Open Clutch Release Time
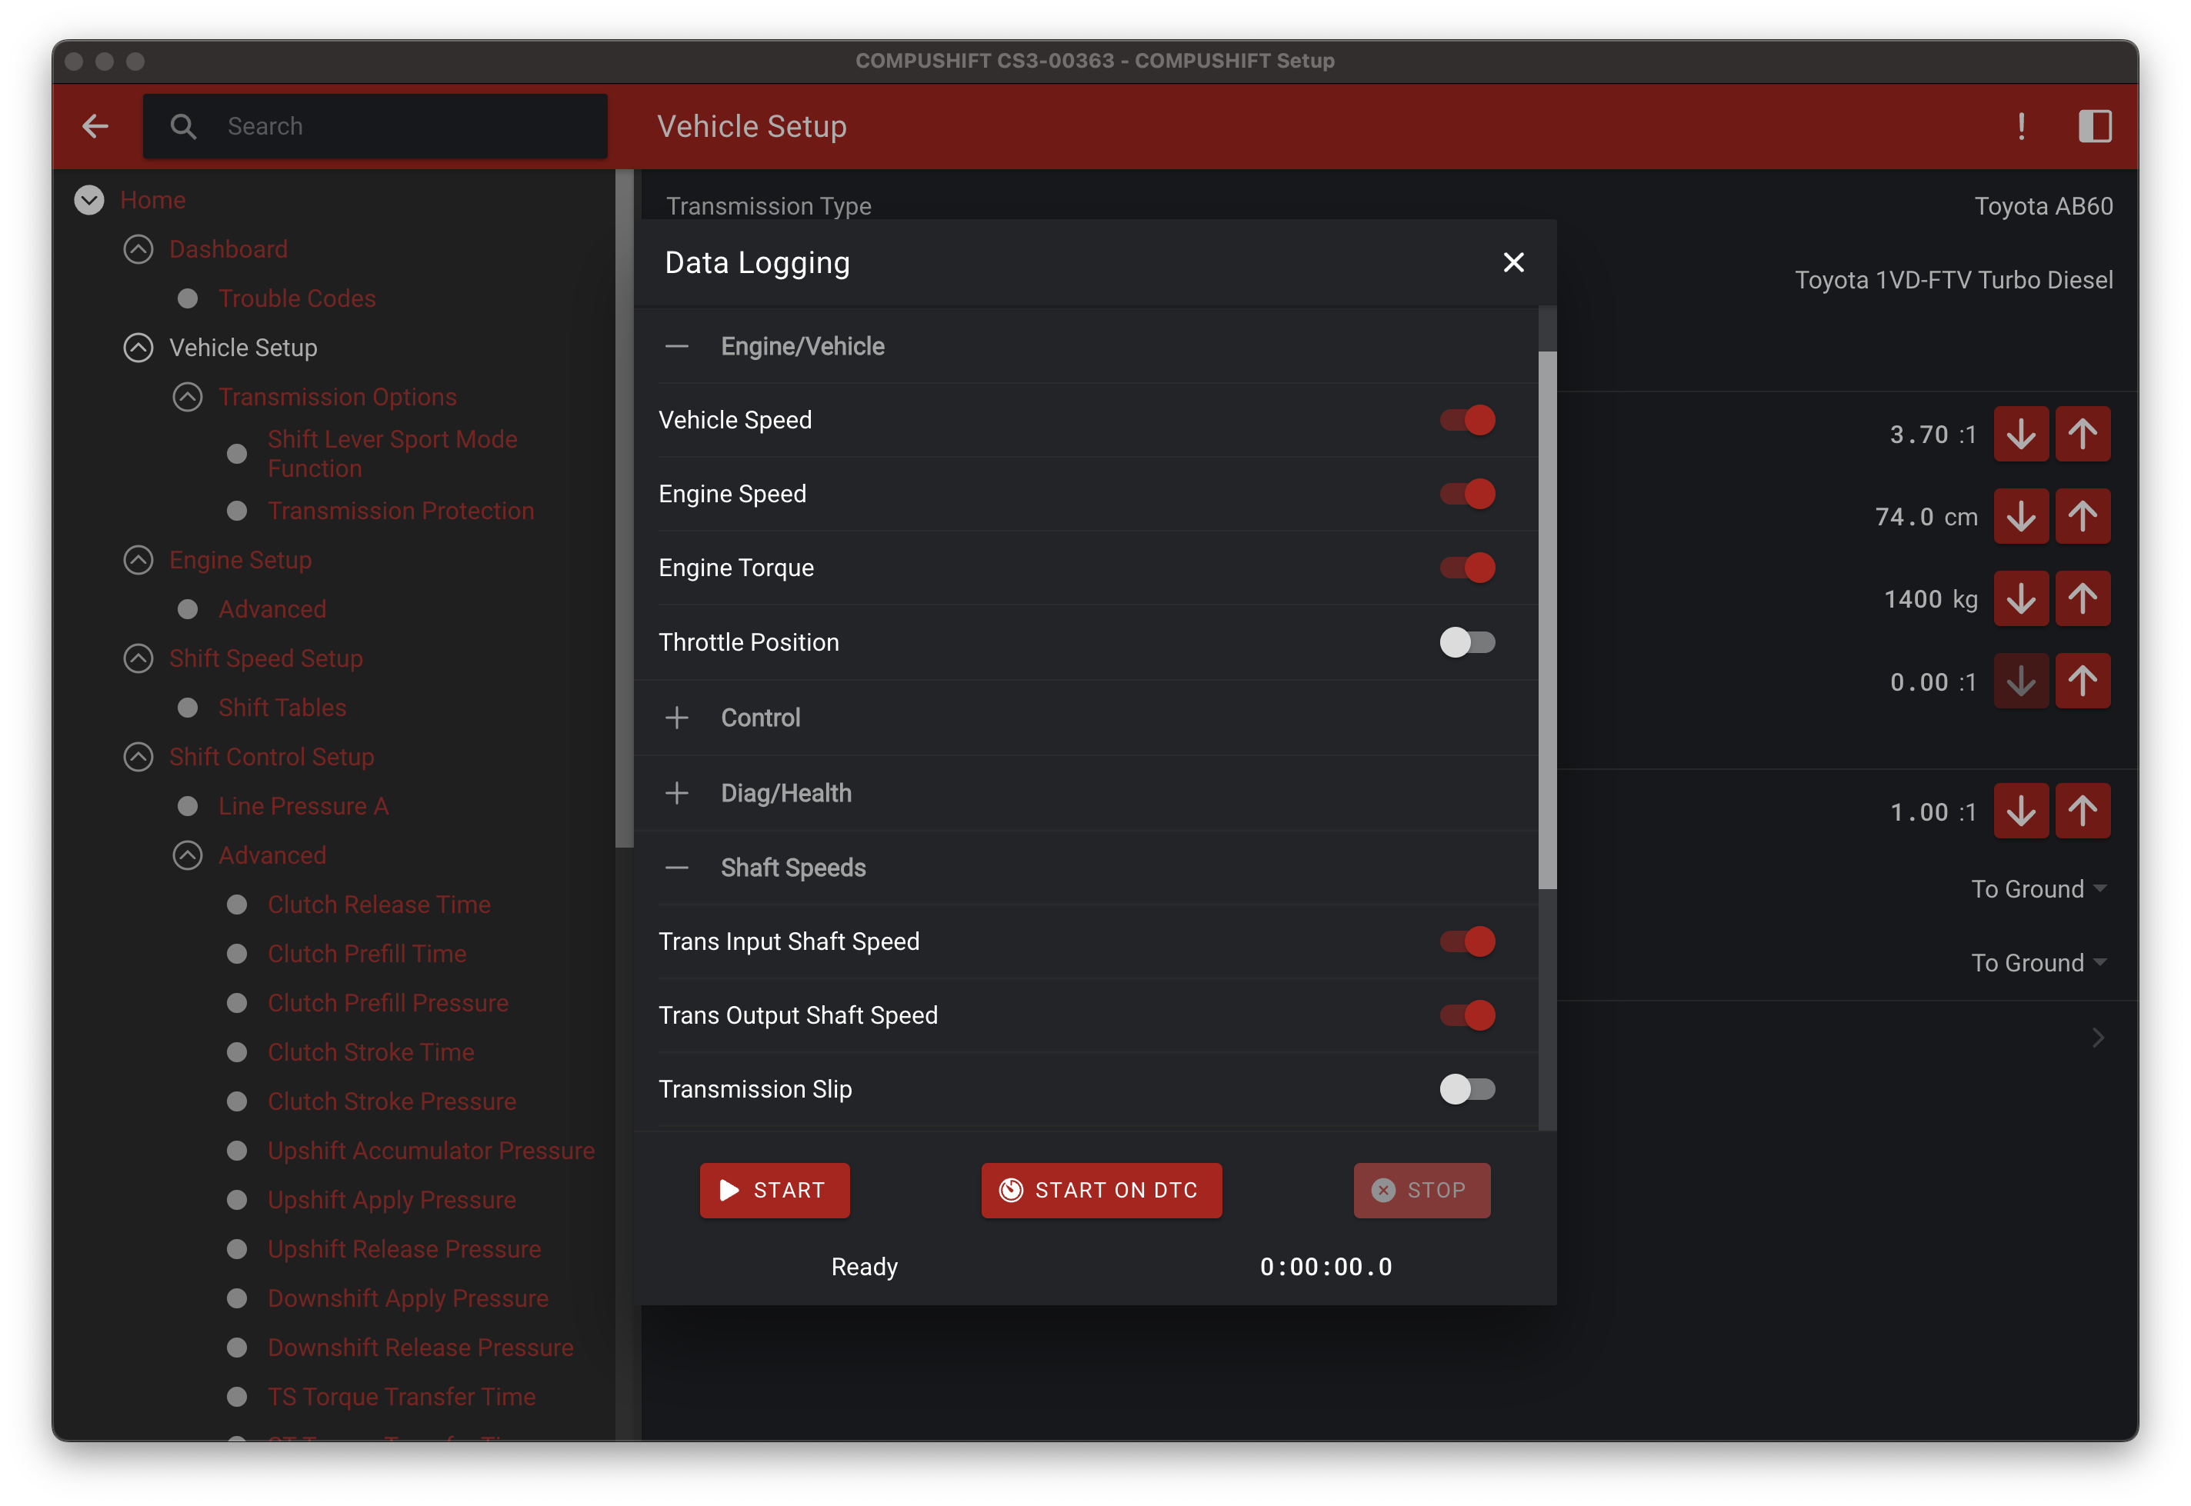 379,904
